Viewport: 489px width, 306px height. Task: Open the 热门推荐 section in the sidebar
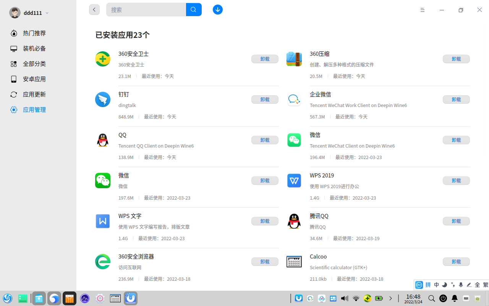[34, 33]
